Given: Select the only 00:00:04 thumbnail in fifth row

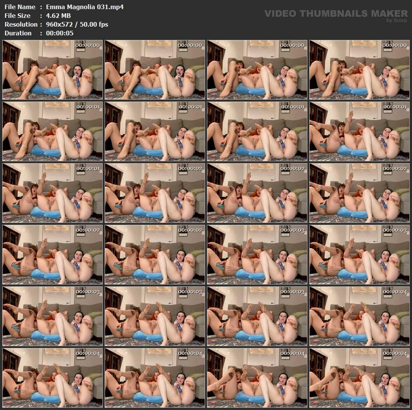Looking at the screenshot, I should tap(359, 316).
